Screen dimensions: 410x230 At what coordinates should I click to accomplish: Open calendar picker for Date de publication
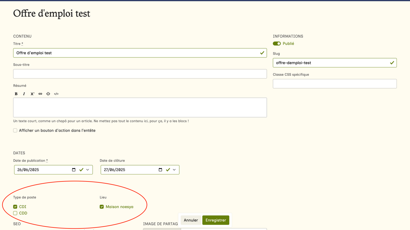click(74, 170)
